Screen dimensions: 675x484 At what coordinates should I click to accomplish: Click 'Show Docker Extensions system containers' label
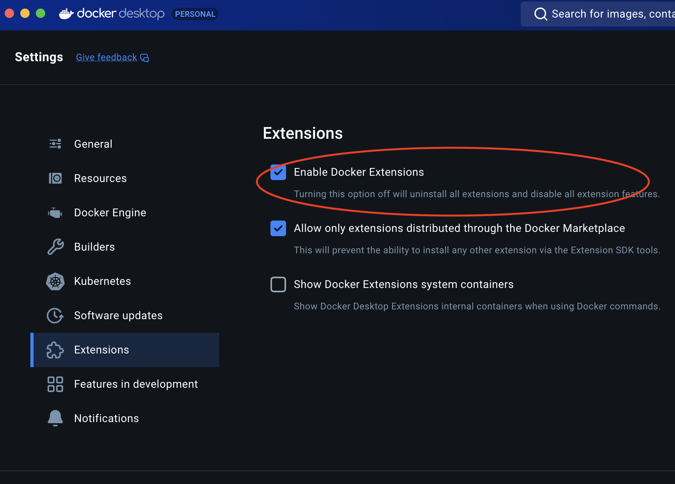(403, 284)
